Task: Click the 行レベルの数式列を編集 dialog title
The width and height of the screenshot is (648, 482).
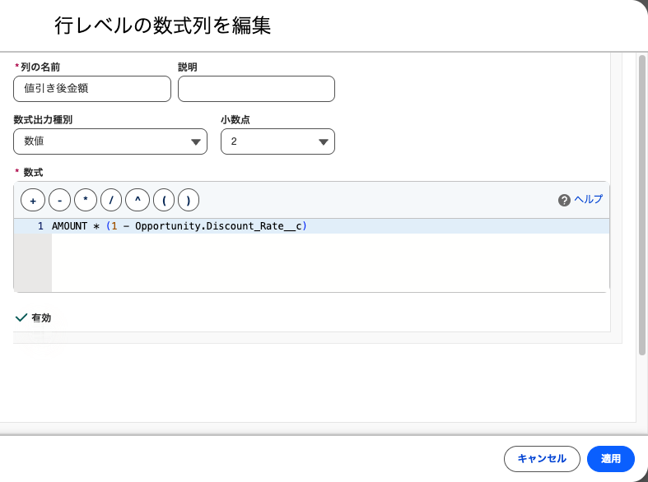Action: point(163,25)
